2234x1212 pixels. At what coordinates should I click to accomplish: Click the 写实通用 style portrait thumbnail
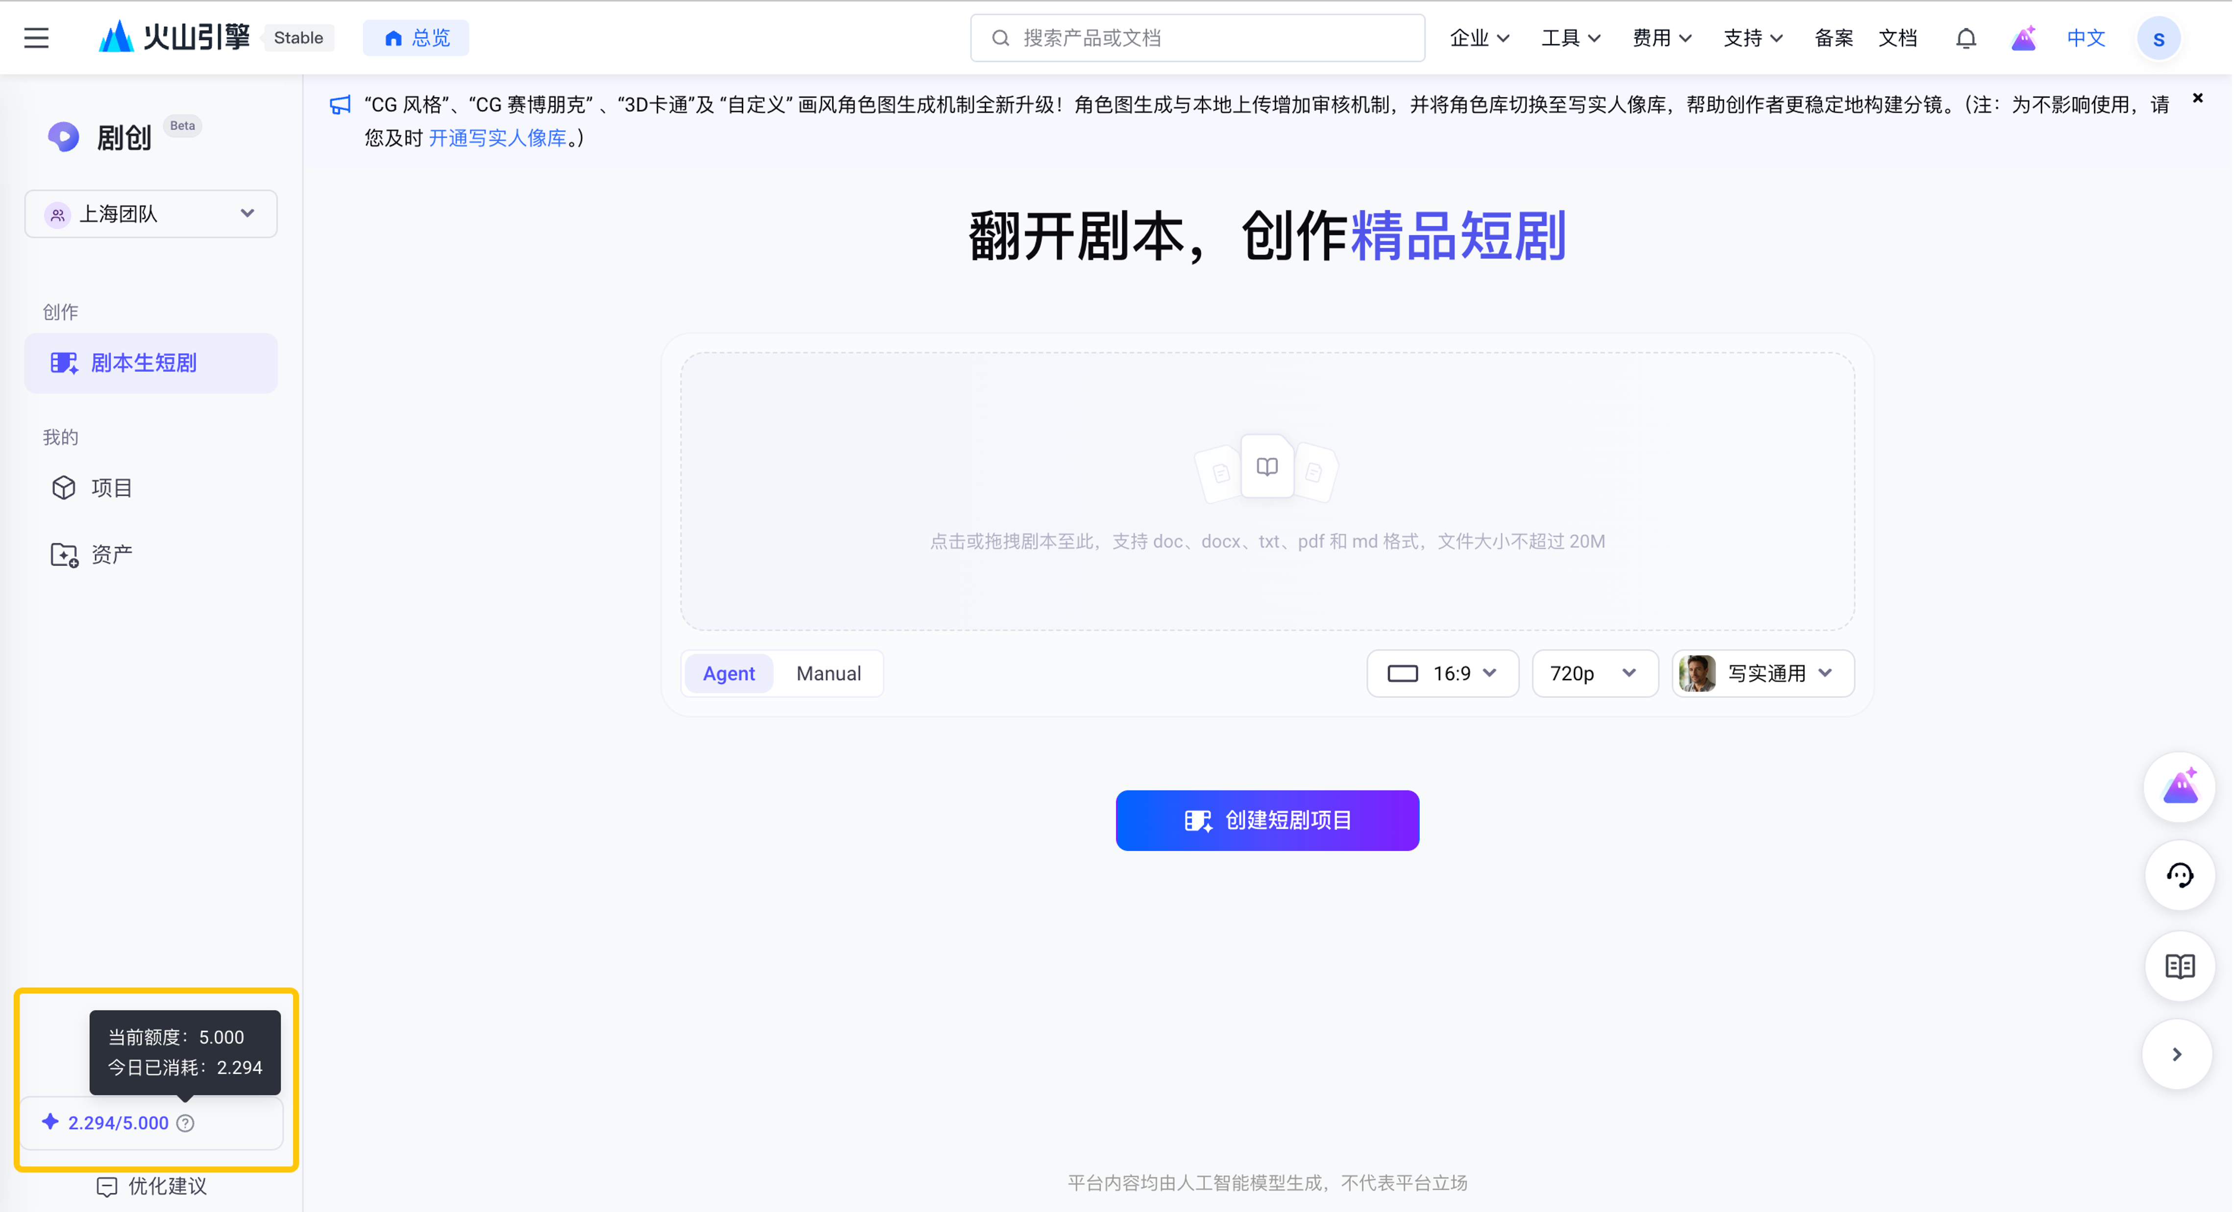(1697, 674)
